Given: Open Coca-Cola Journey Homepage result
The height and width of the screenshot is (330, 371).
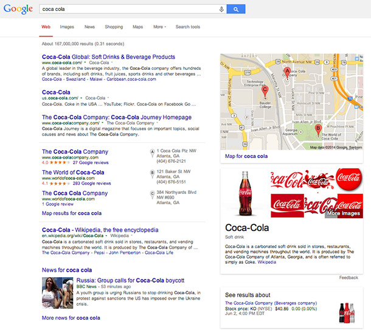Looking at the screenshot, I should [117, 117].
